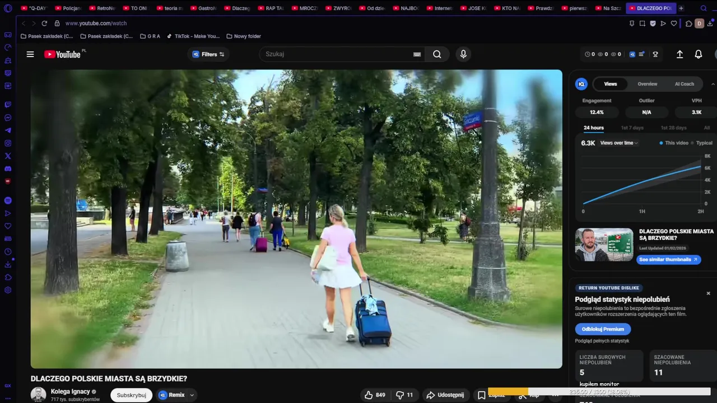717x403 pixels.
Task: Expand the Views over time dropdown
Action: click(619, 143)
